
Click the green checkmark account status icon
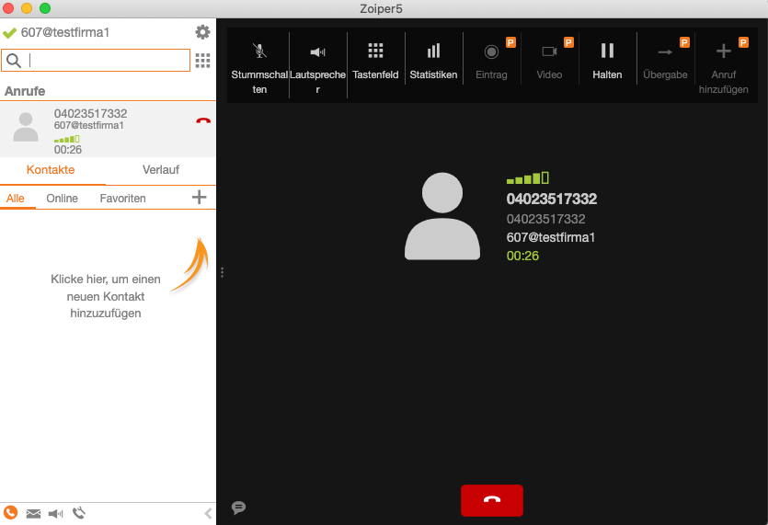coord(10,33)
